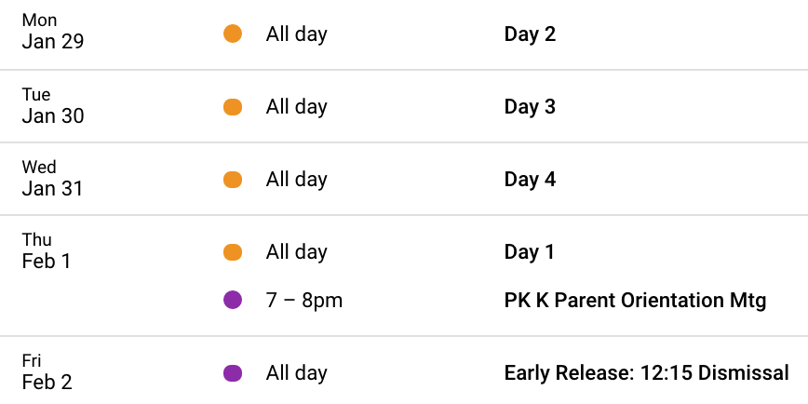The height and width of the screenshot is (404, 808).
Task: Select the Wed Jan 31 date
Action: click(x=52, y=179)
